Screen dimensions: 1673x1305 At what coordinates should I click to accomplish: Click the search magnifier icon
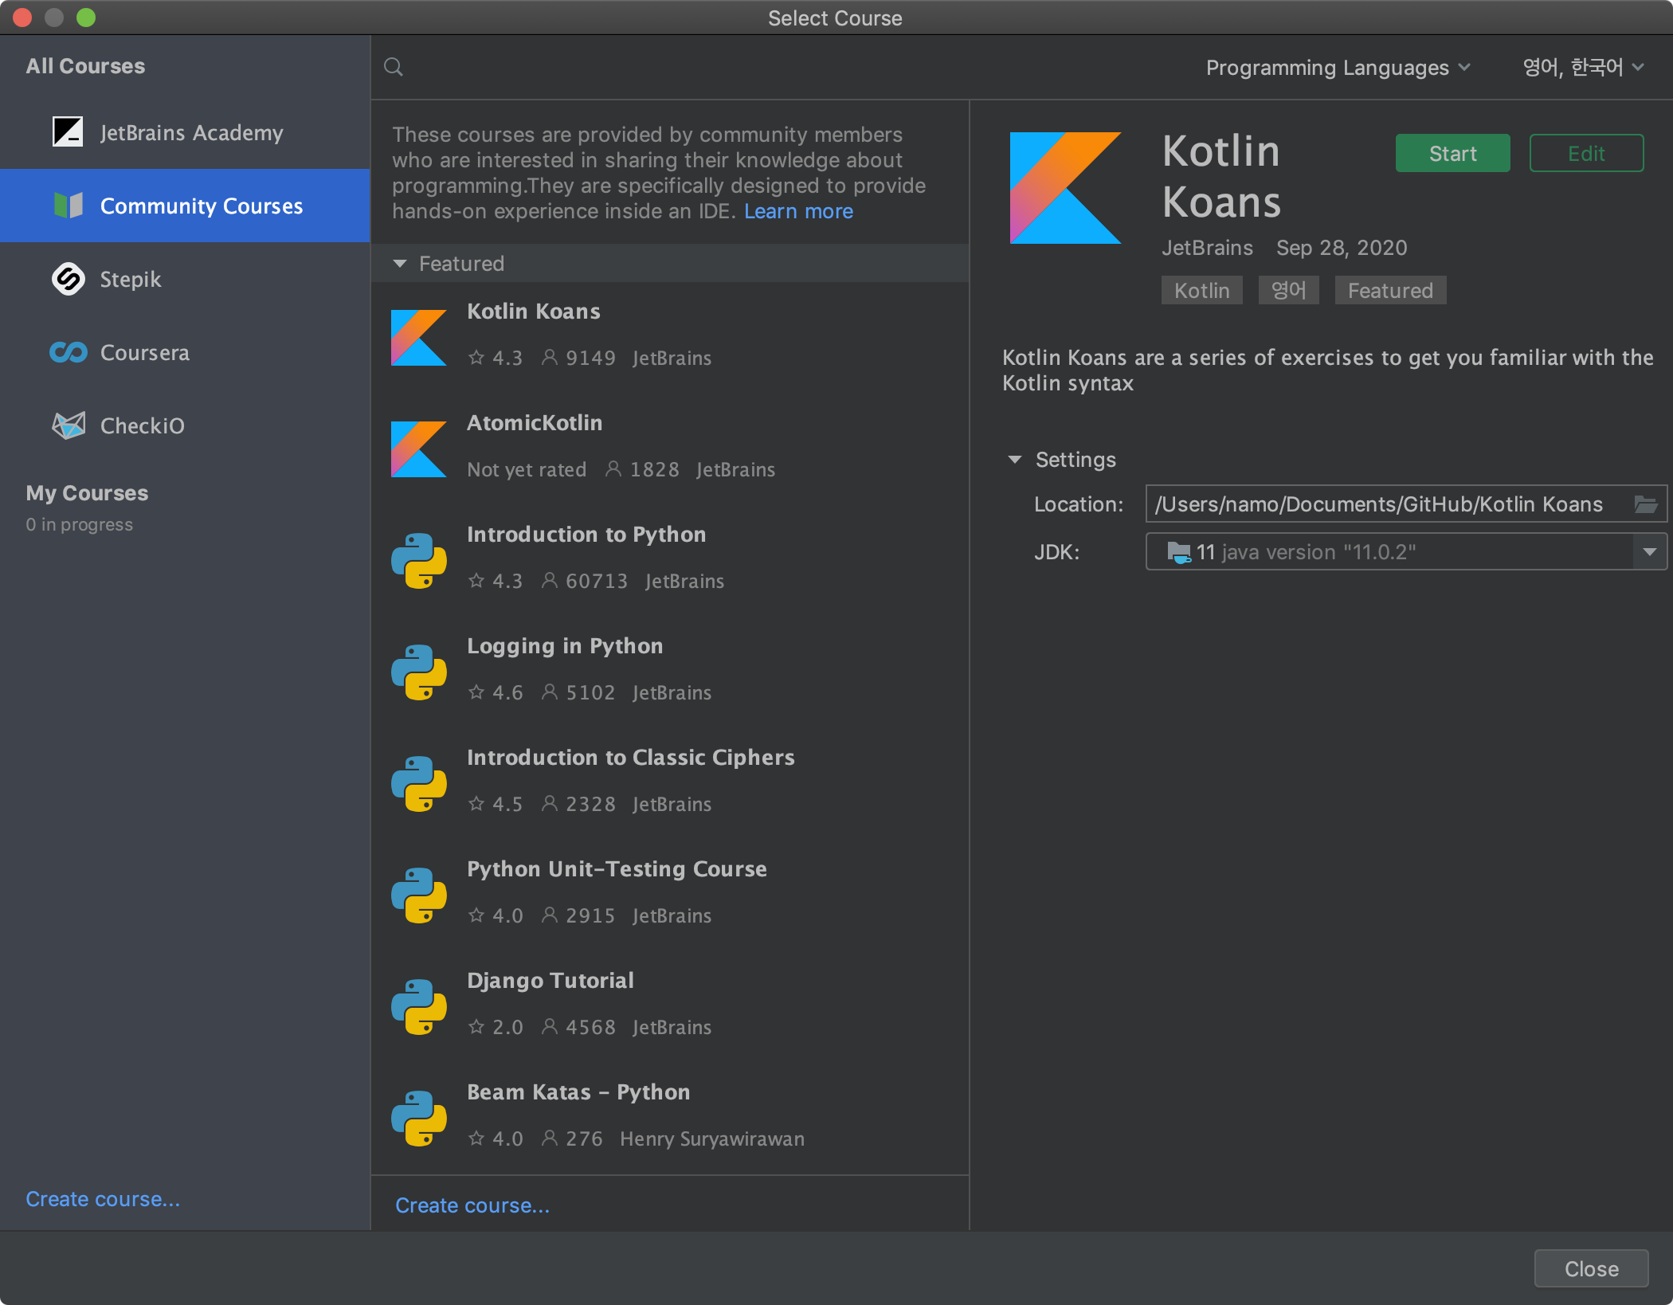(x=394, y=67)
